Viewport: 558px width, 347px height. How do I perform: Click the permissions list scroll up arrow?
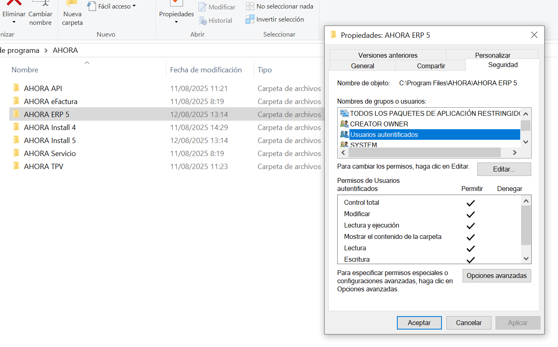pyautogui.click(x=526, y=201)
